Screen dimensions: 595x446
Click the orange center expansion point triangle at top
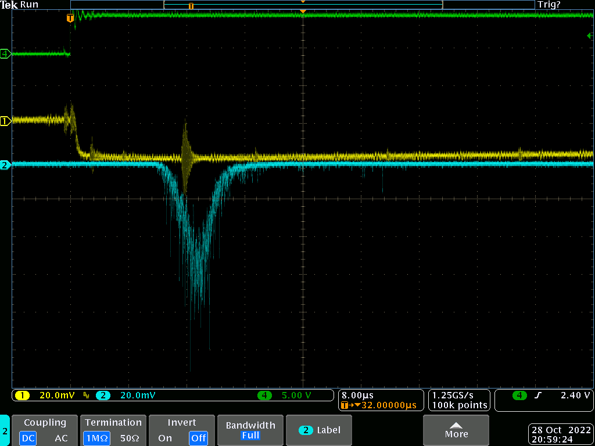pyautogui.click(x=302, y=12)
